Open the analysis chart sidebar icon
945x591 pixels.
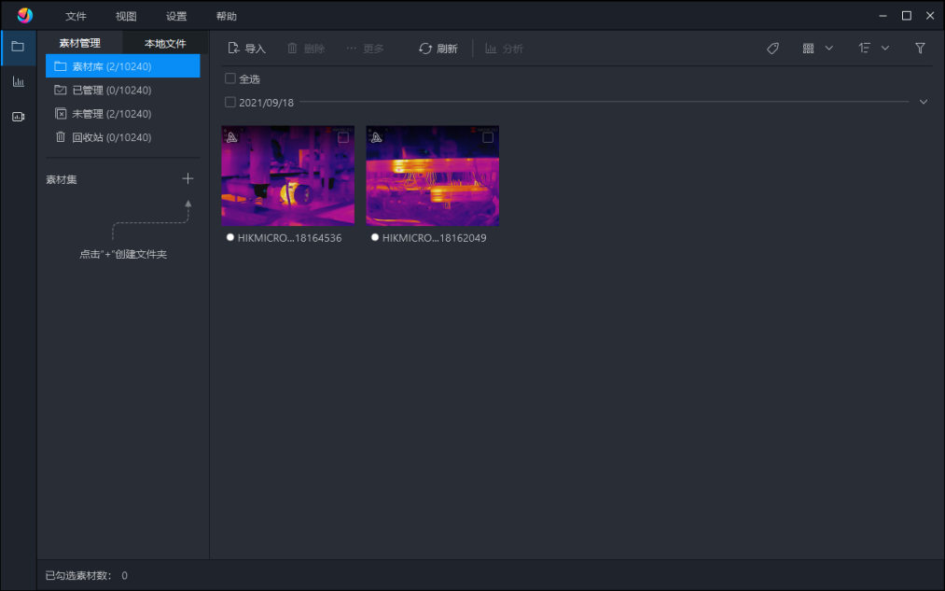pos(18,81)
